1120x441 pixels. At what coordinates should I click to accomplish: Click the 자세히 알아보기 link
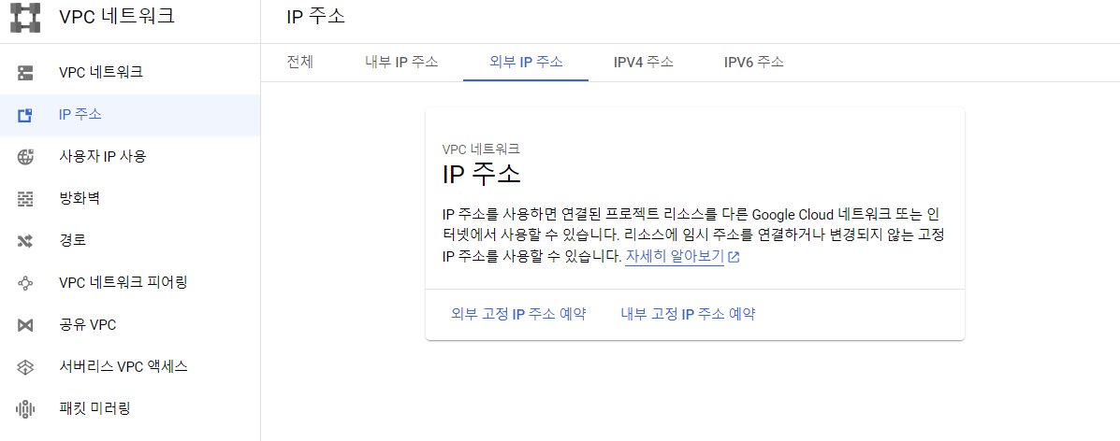675,257
